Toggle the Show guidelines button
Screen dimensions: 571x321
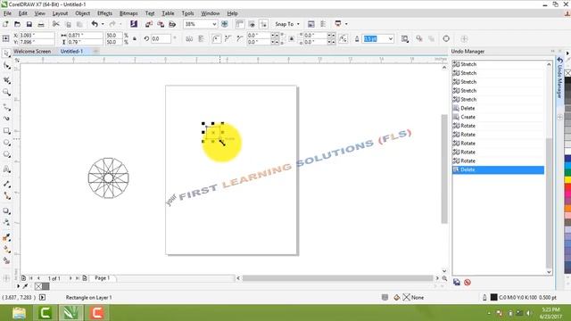[x=263, y=24]
